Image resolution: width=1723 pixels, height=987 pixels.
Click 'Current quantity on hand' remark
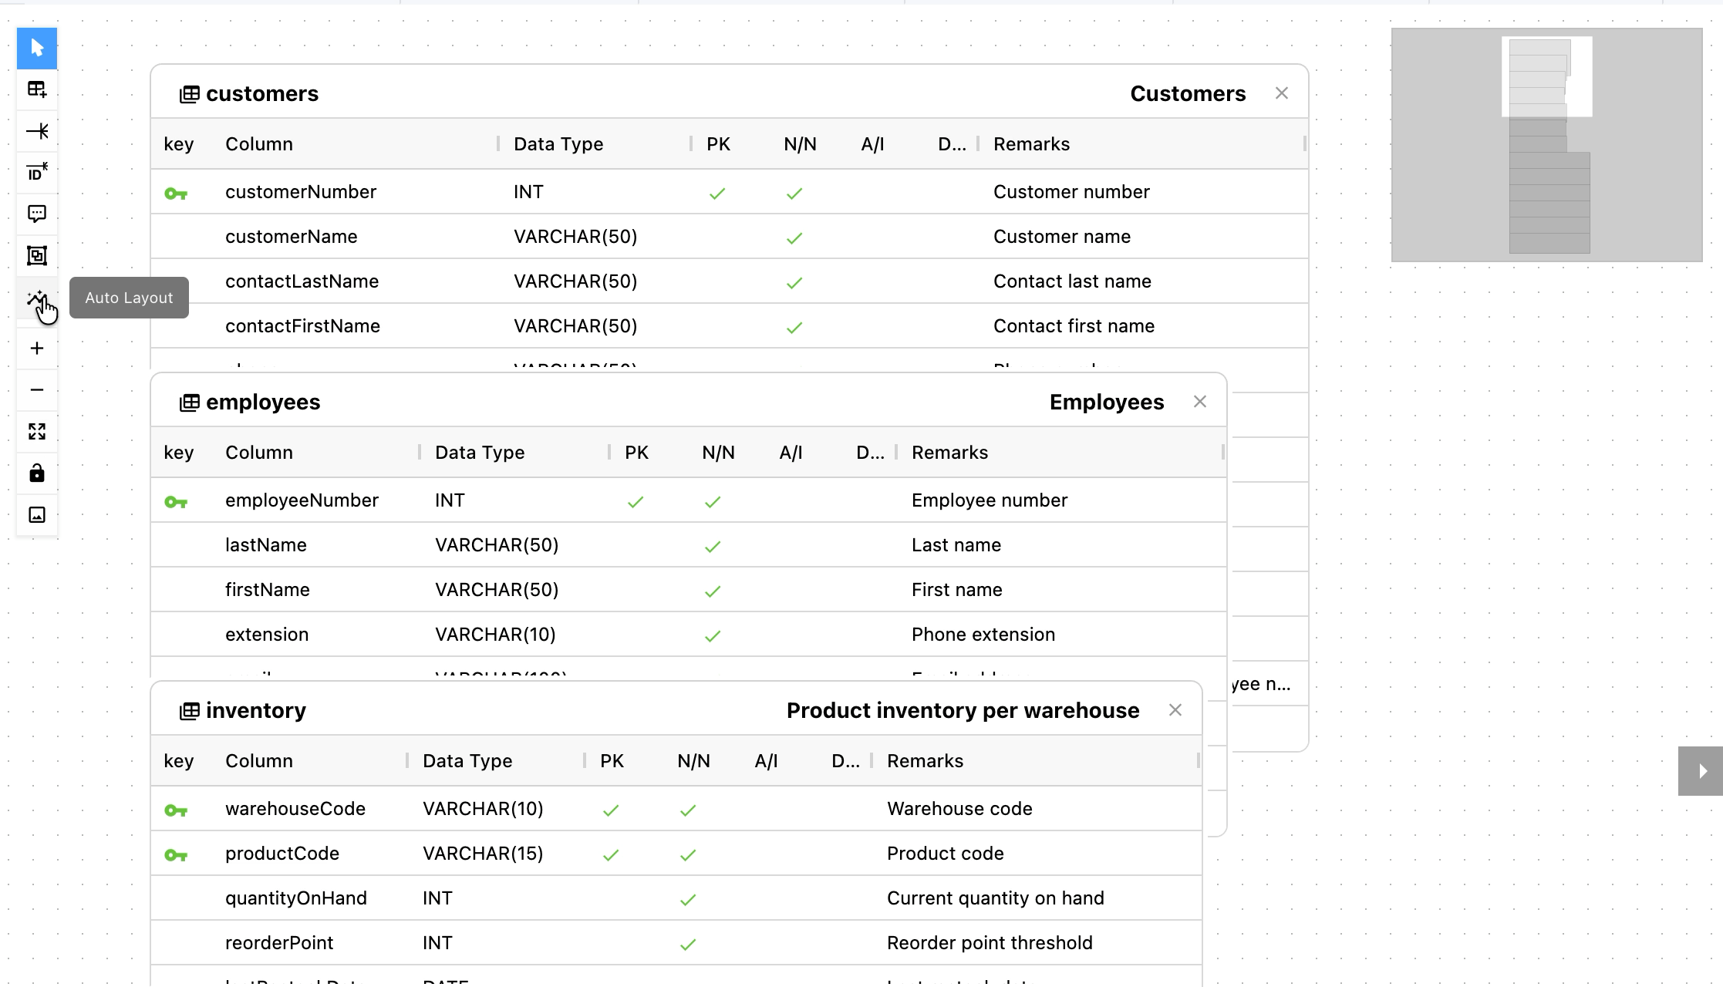[x=996, y=898]
